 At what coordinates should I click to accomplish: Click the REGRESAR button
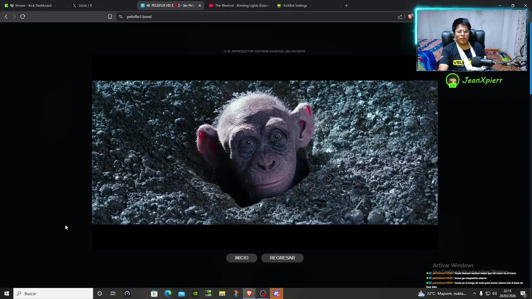pos(282,258)
